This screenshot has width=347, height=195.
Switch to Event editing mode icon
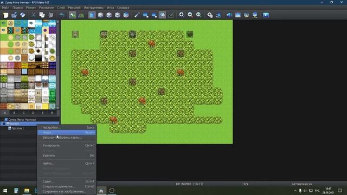[x=81, y=15]
